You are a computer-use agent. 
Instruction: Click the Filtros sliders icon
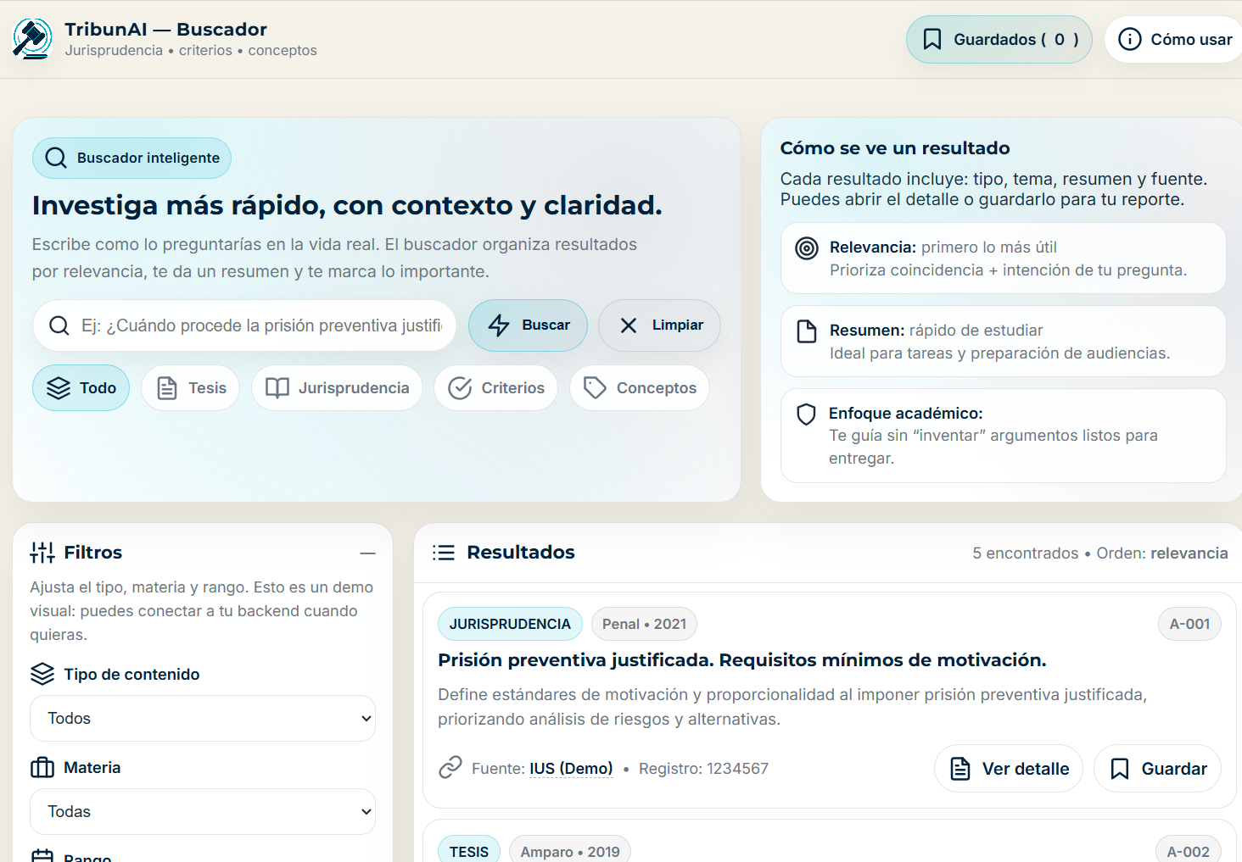pos(42,553)
